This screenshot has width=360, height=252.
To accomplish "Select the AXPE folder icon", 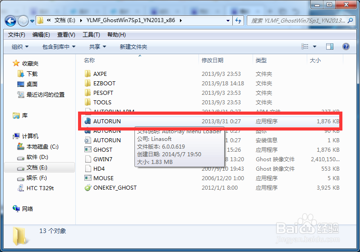I will click(x=88, y=74).
